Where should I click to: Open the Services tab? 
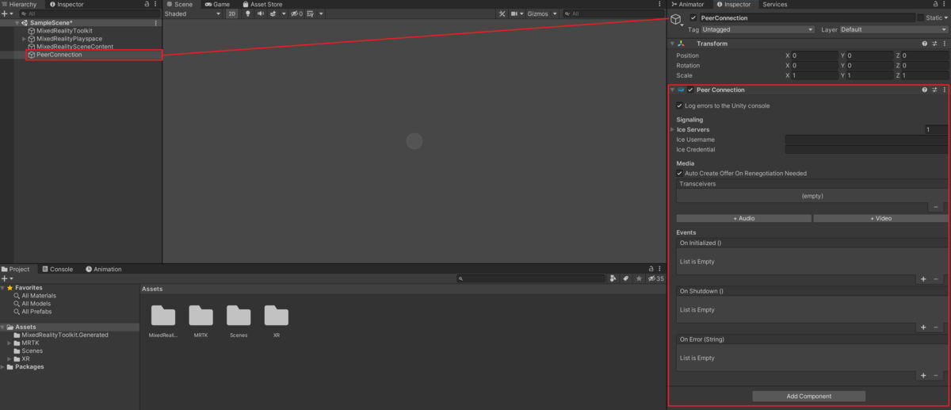click(x=774, y=4)
